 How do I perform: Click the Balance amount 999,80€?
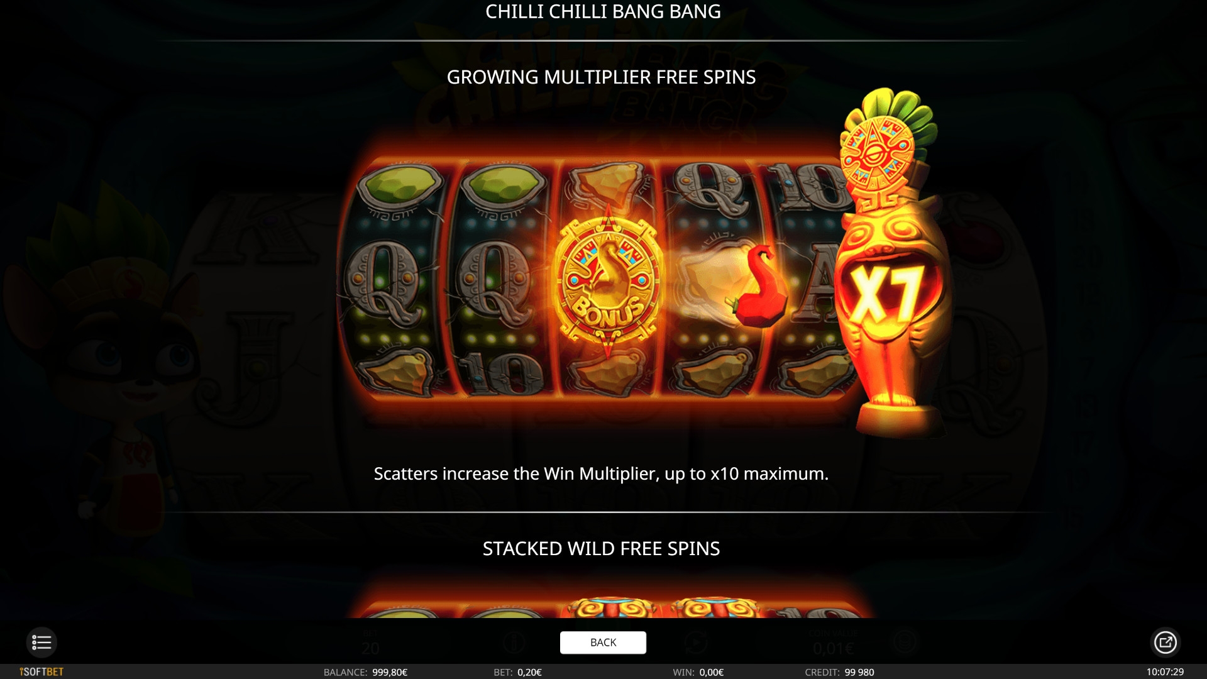coord(390,672)
